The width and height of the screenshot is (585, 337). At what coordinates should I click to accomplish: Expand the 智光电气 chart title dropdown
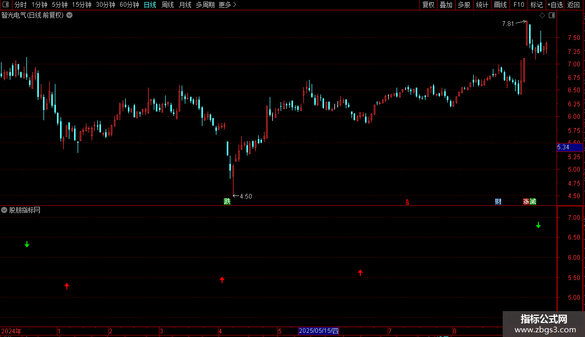[x=69, y=16]
